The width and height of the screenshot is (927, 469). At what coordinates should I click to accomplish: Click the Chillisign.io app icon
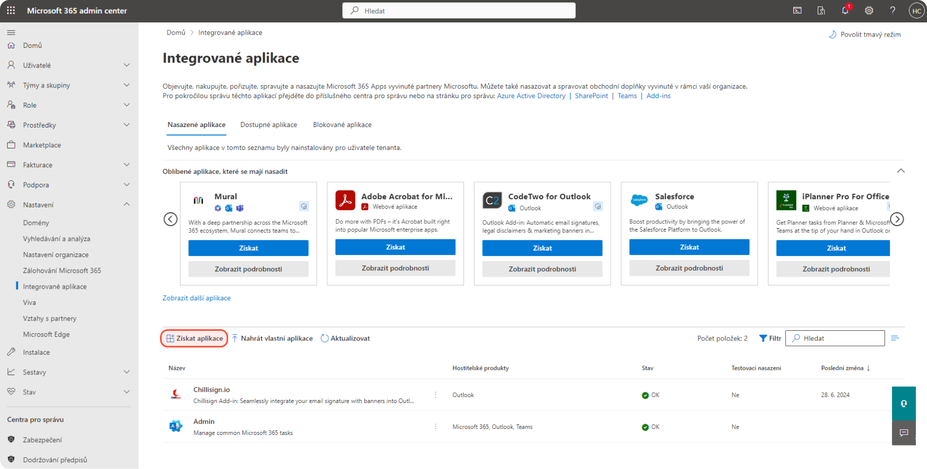(176, 394)
